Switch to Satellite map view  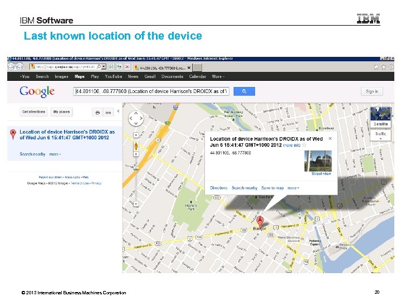[x=380, y=117]
